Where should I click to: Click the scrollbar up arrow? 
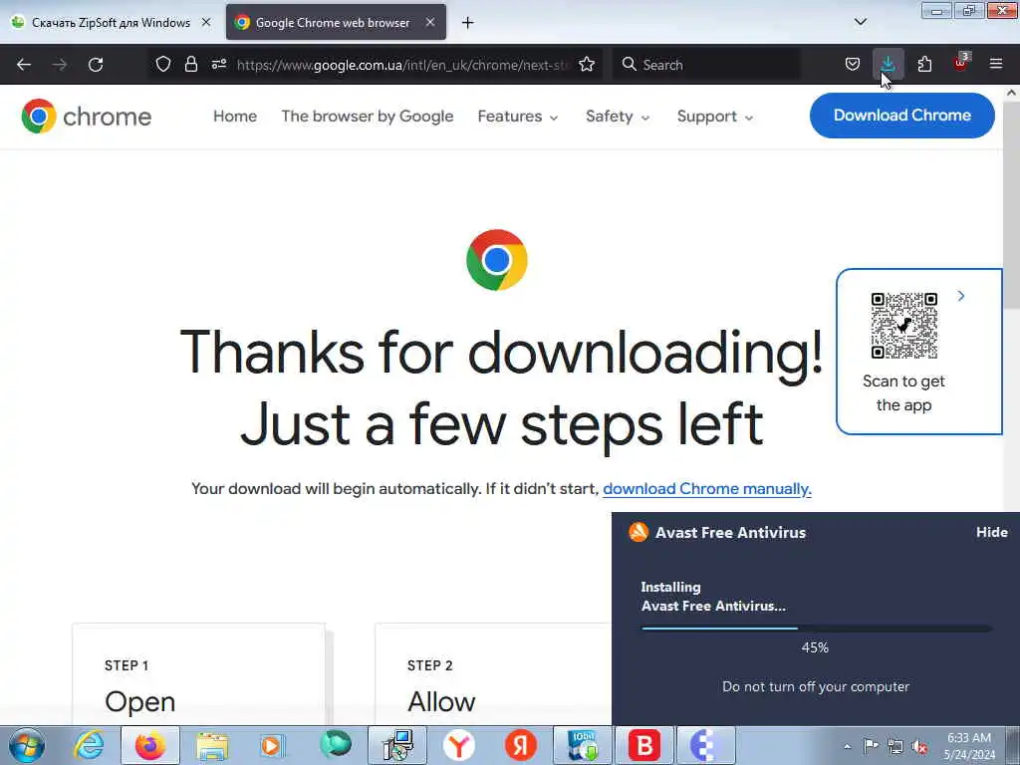[1012, 93]
